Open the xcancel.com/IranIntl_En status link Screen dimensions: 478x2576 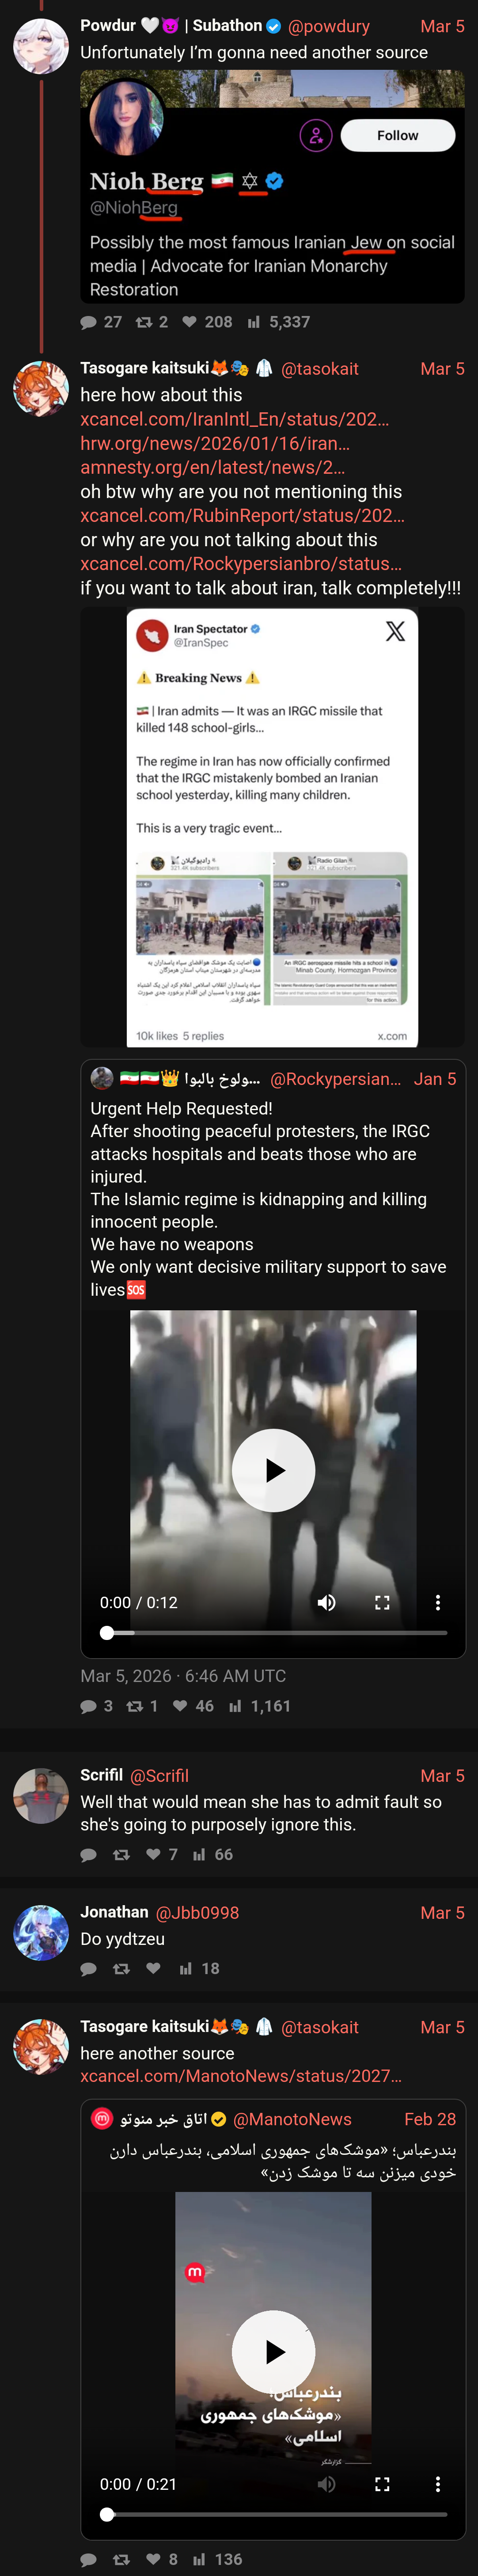pos(235,419)
